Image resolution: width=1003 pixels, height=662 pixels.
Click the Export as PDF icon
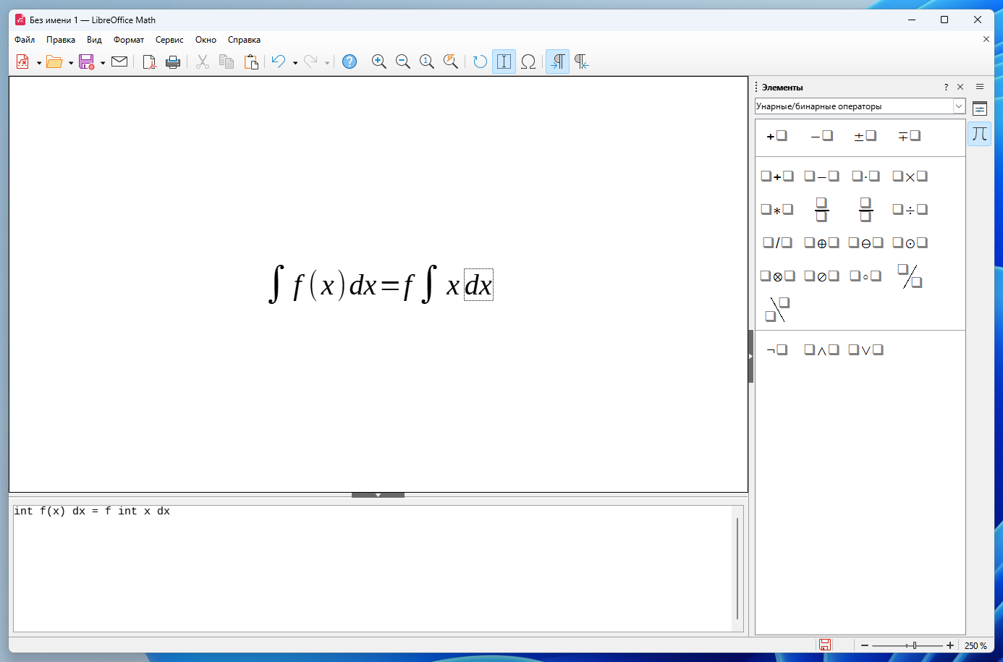tap(149, 62)
